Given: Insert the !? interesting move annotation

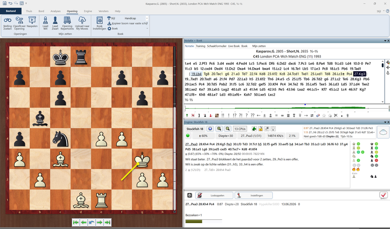Looking at the screenshot, I should (234, 115).
